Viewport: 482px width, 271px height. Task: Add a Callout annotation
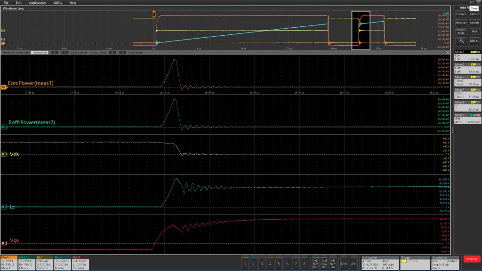474,14
